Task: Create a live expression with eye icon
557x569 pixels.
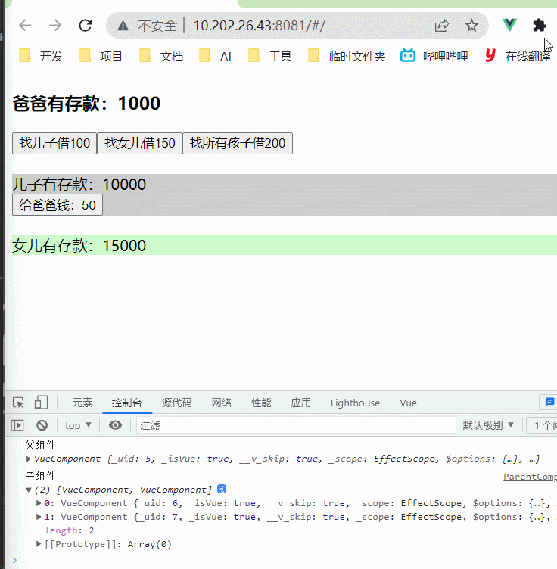Action: (115, 425)
